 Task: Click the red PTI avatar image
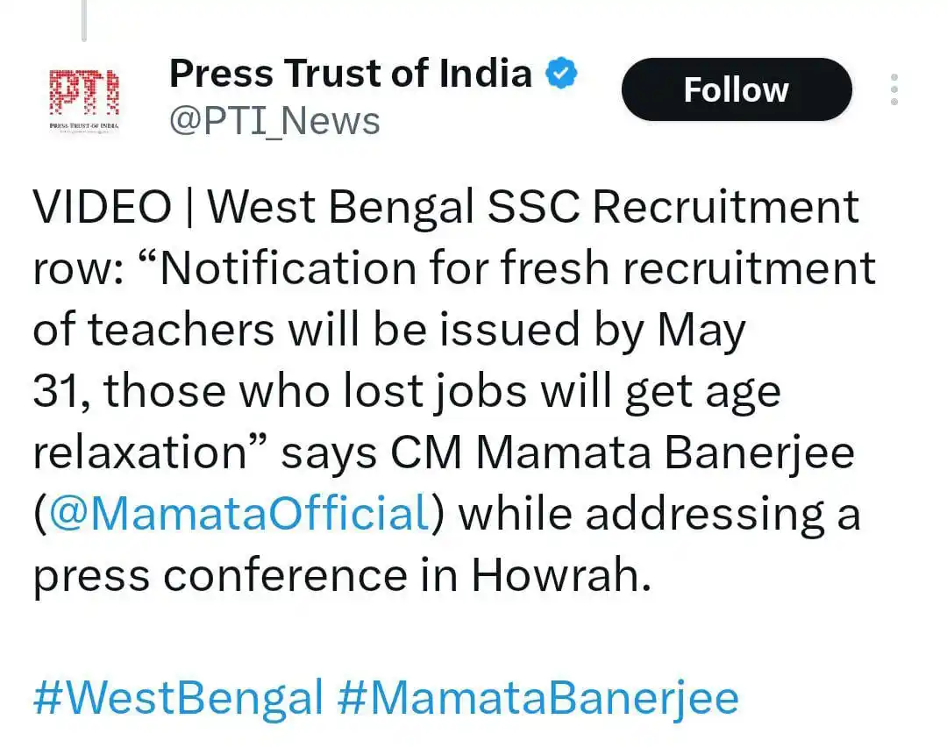tap(84, 99)
